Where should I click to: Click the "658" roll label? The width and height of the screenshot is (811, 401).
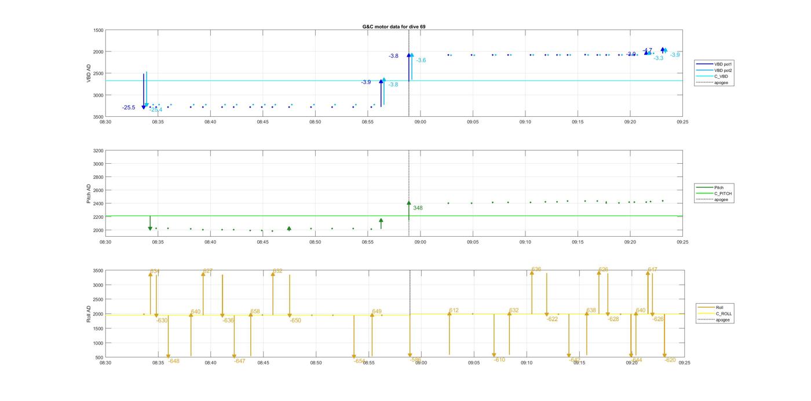(x=255, y=311)
